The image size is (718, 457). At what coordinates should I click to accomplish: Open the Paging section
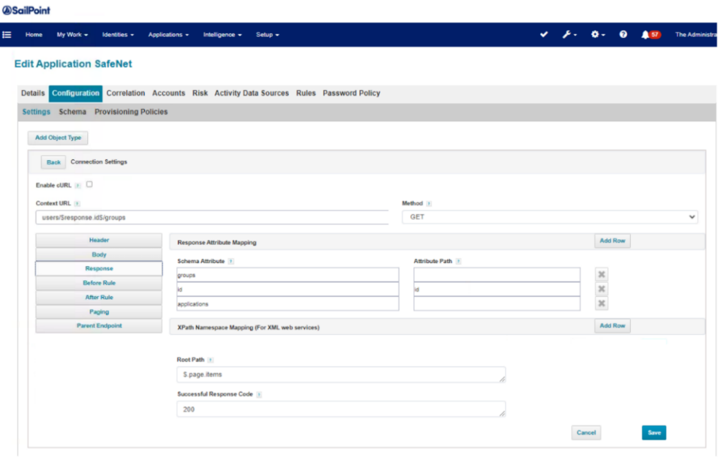(x=99, y=312)
